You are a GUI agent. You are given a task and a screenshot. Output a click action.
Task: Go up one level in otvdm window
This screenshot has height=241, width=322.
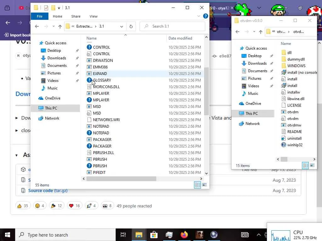point(261,32)
